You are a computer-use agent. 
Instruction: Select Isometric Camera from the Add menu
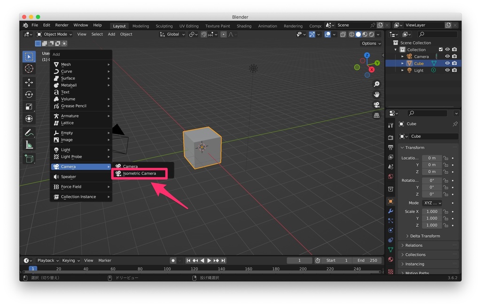(x=139, y=173)
